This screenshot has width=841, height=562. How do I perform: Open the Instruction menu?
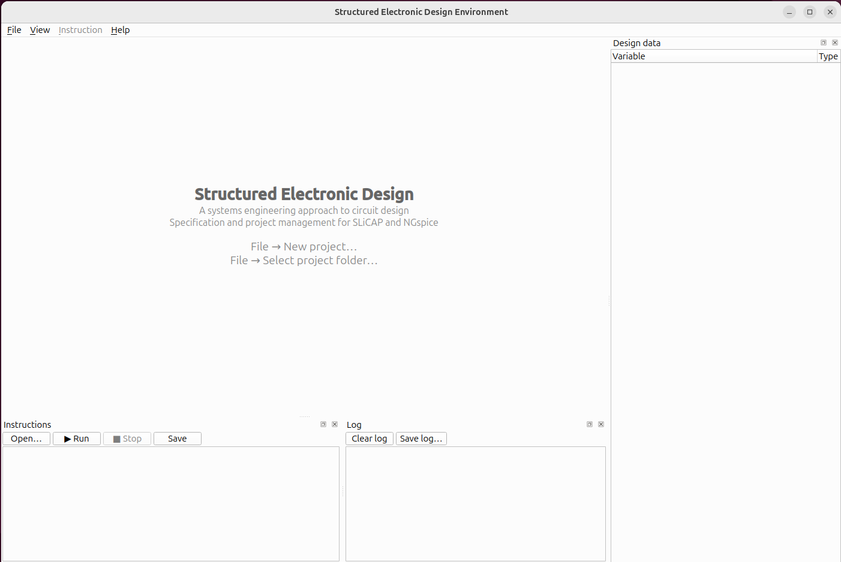80,30
